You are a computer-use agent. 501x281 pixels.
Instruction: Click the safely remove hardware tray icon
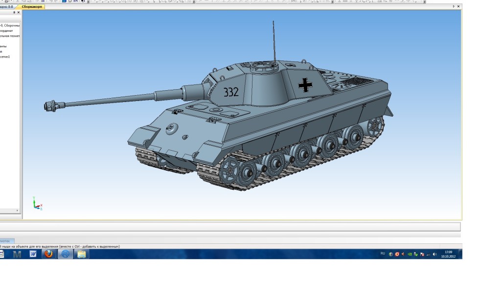[416, 254]
